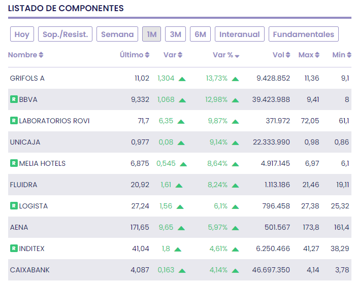
Task: Click green up arrow in Grifols Var column
Action: tap(182, 79)
